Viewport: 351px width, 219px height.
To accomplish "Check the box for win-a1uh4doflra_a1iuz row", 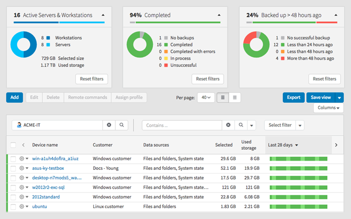I will (13, 158).
